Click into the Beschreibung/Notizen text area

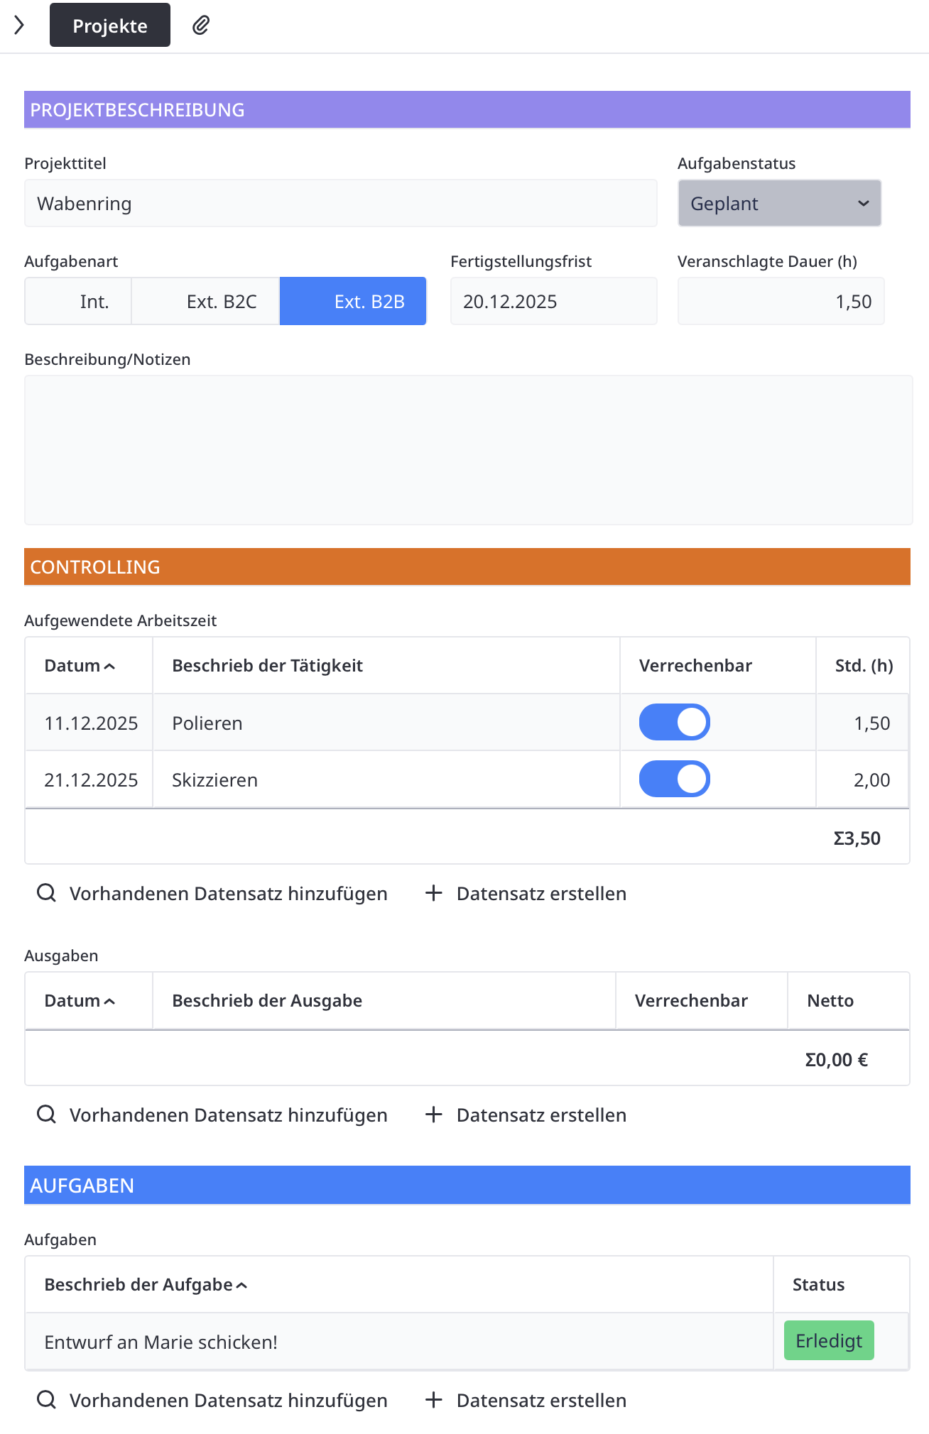pyautogui.click(x=468, y=450)
